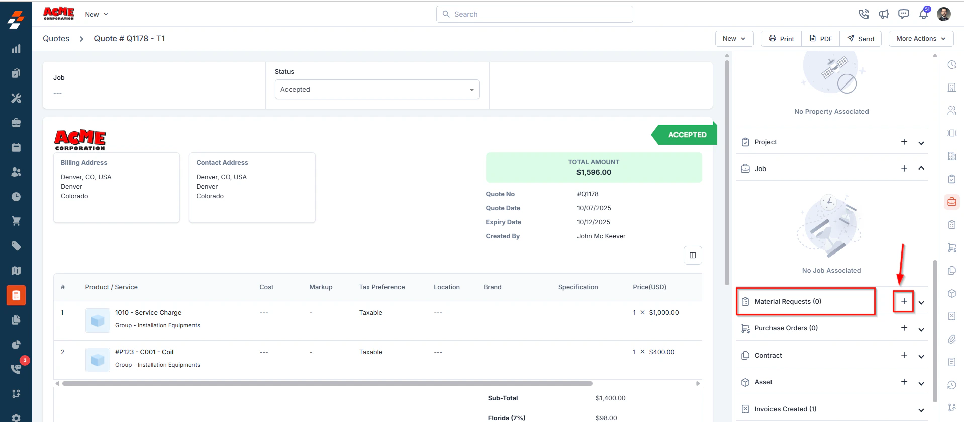Open the clock icon in left sidebar

[x=16, y=197]
